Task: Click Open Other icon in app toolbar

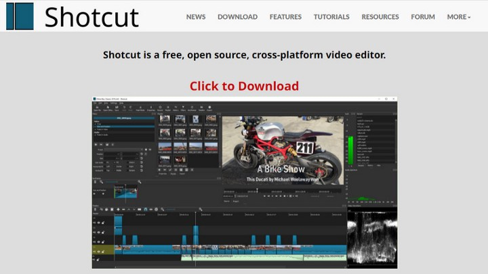Action: click(x=108, y=108)
